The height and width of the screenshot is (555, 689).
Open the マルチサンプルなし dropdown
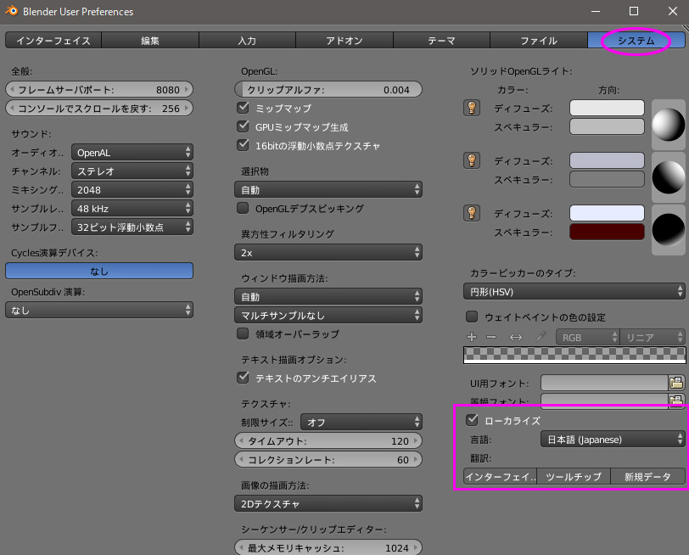(328, 316)
